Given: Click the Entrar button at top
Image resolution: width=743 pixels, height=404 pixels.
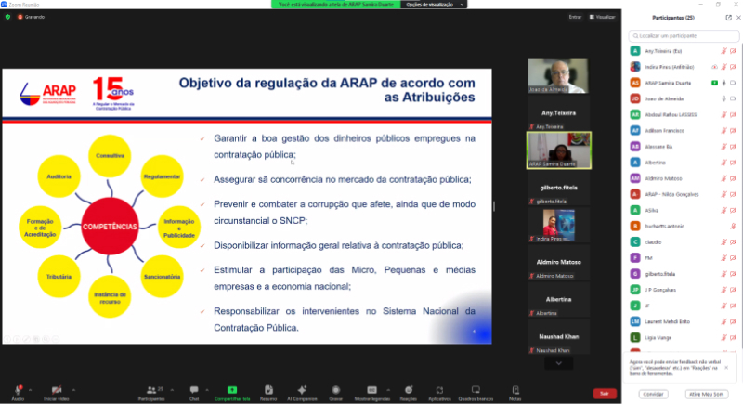Looking at the screenshot, I should pyautogui.click(x=575, y=17).
